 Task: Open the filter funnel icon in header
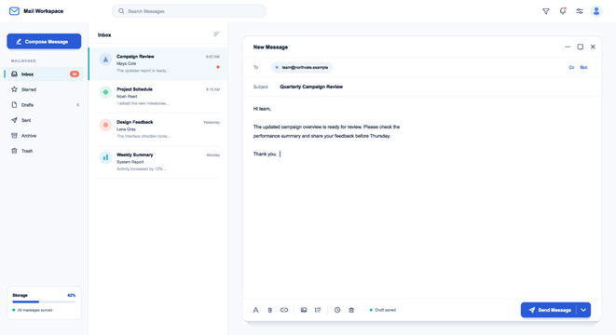(546, 11)
